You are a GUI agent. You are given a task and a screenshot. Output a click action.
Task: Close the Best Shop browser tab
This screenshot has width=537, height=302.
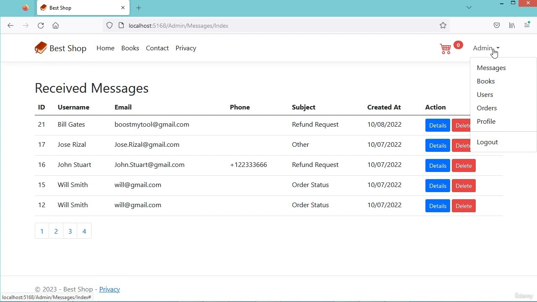(x=123, y=8)
